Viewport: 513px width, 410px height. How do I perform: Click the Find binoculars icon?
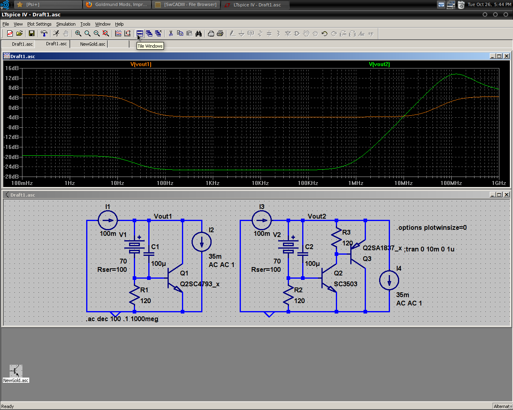198,34
